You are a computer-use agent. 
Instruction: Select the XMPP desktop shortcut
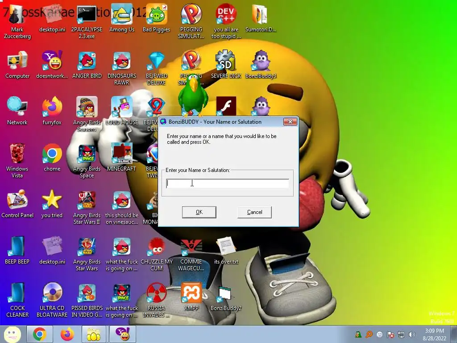tap(191, 297)
